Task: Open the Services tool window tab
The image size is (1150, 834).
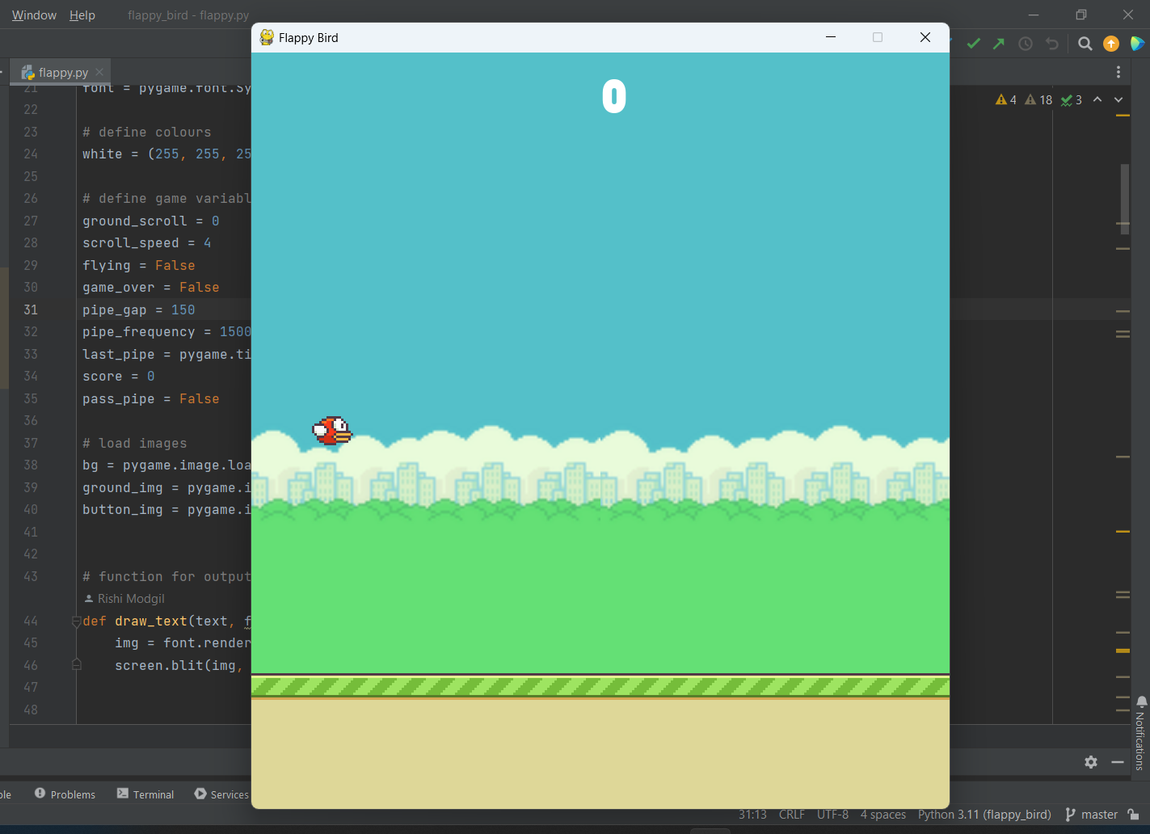Action: pos(221,794)
